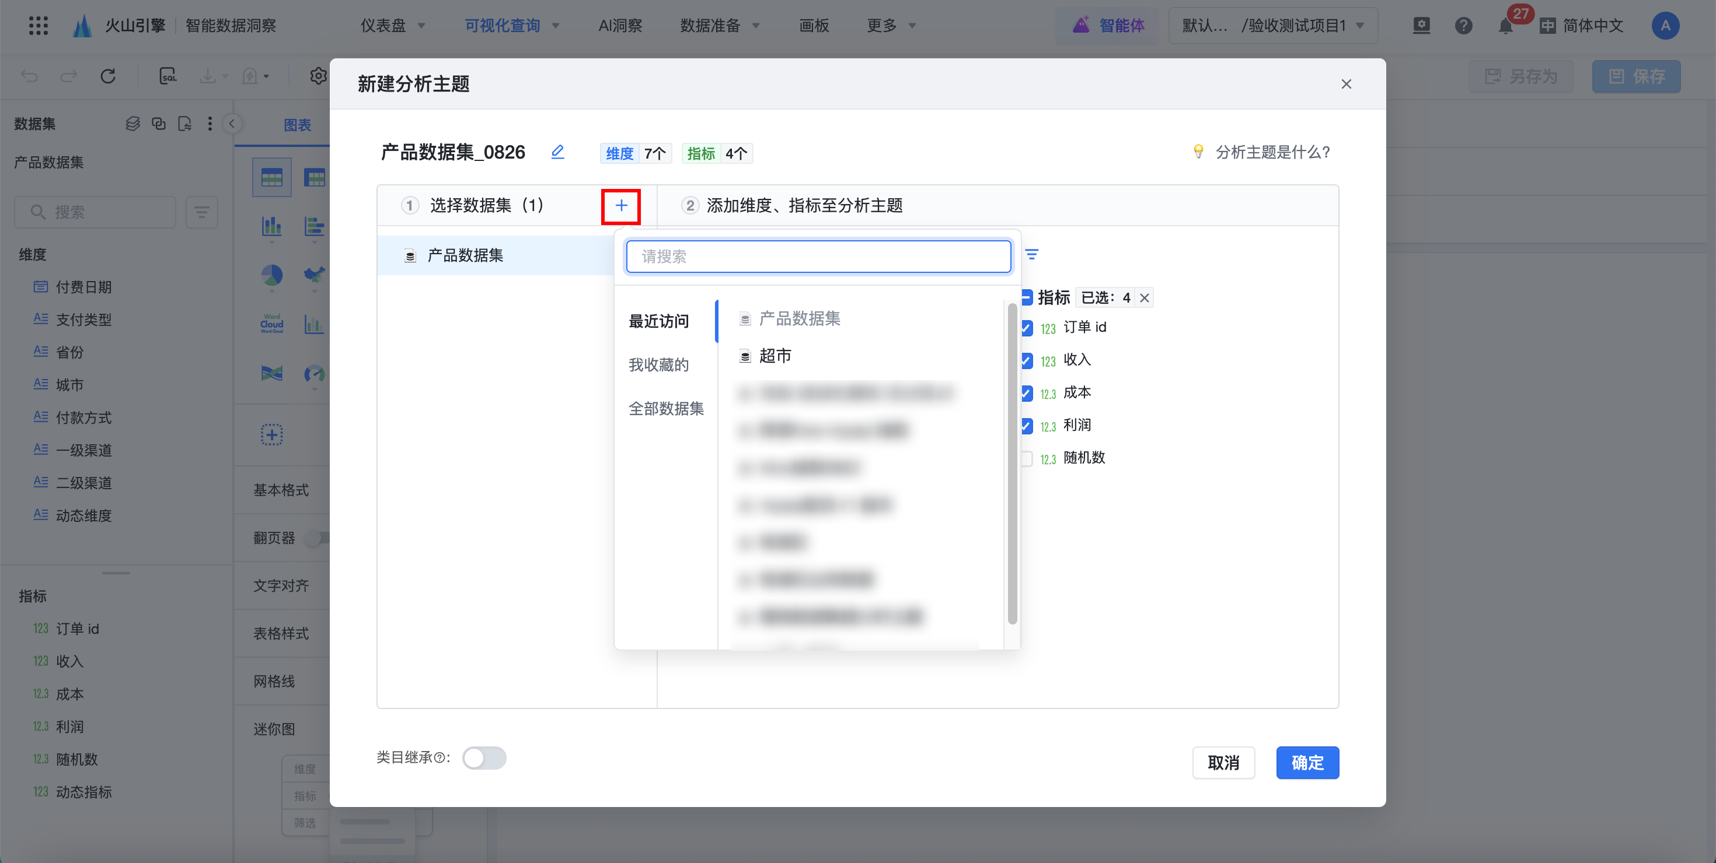Image resolution: width=1716 pixels, height=863 pixels.
Task: Open the 可视化查询 dropdown menu
Action: (512, 26)
